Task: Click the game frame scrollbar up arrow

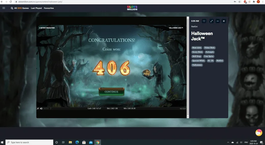Action: point(188,18)
